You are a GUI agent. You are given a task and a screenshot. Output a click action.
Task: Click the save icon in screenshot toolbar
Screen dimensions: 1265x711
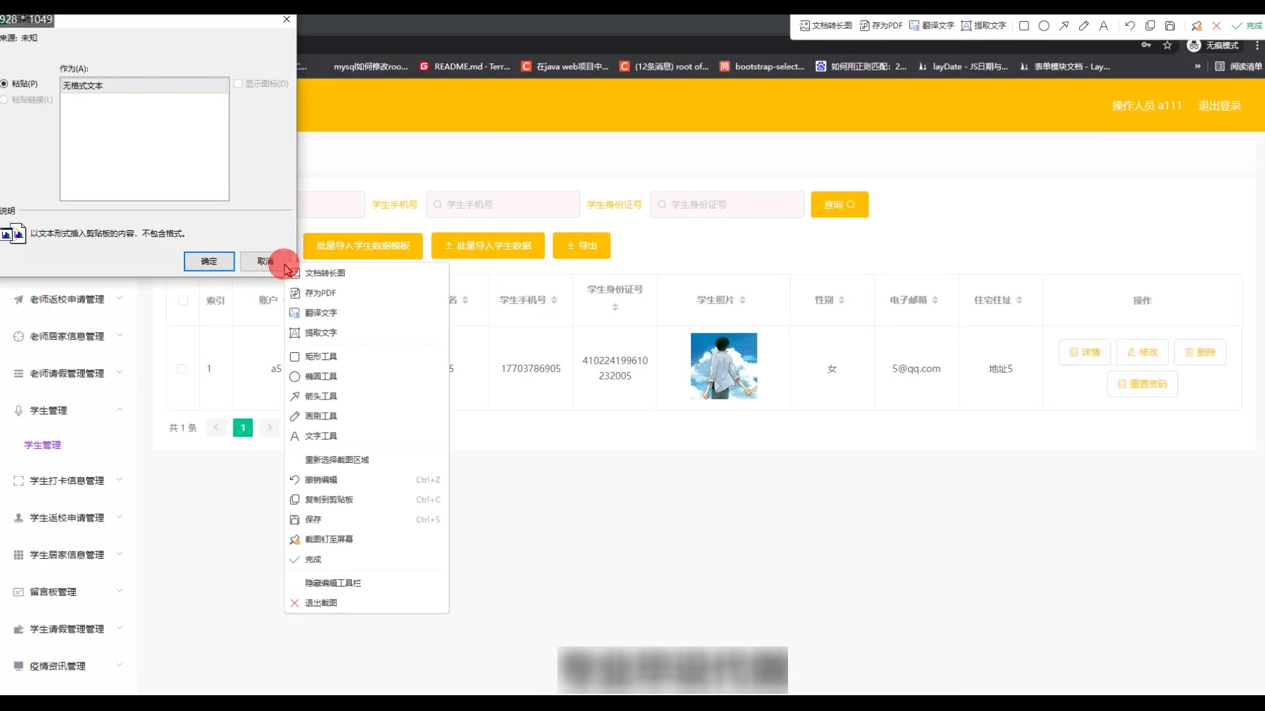[x=1170, y=26]
